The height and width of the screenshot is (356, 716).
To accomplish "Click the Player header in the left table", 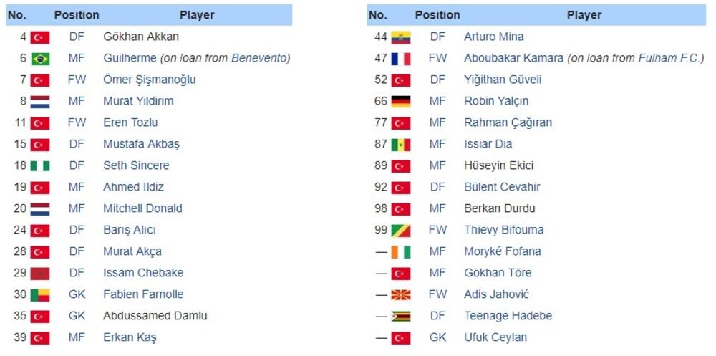I will tap(197, 15).
